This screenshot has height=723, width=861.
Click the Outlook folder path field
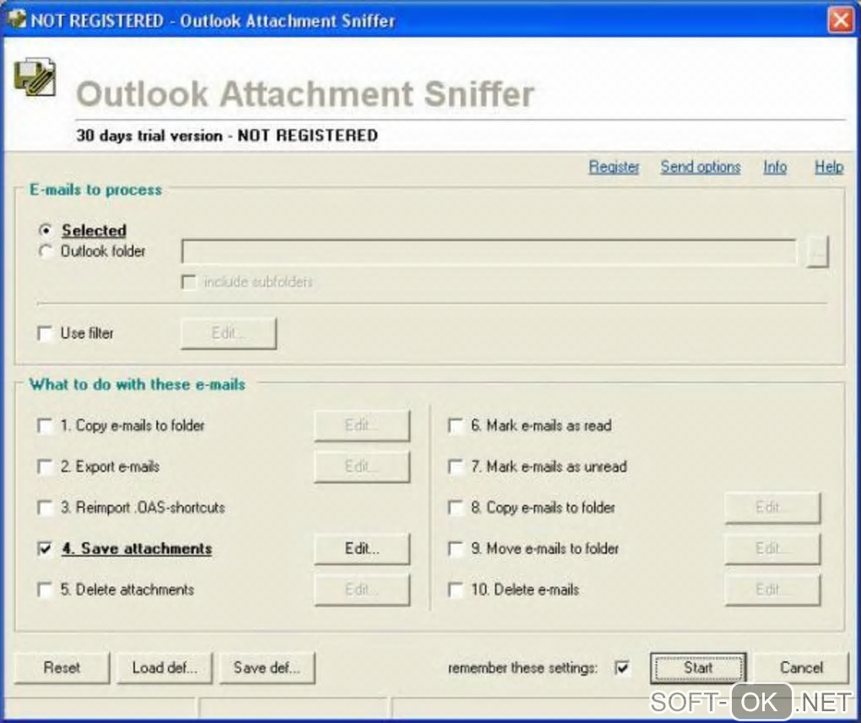[x=489, y=252]
